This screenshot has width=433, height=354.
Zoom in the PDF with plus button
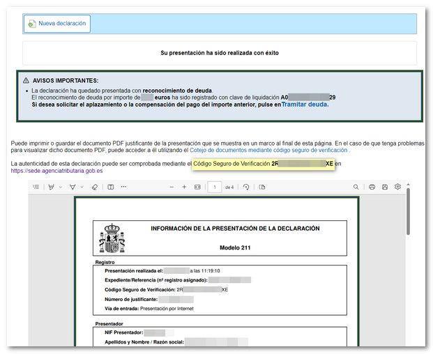(184, 187)
